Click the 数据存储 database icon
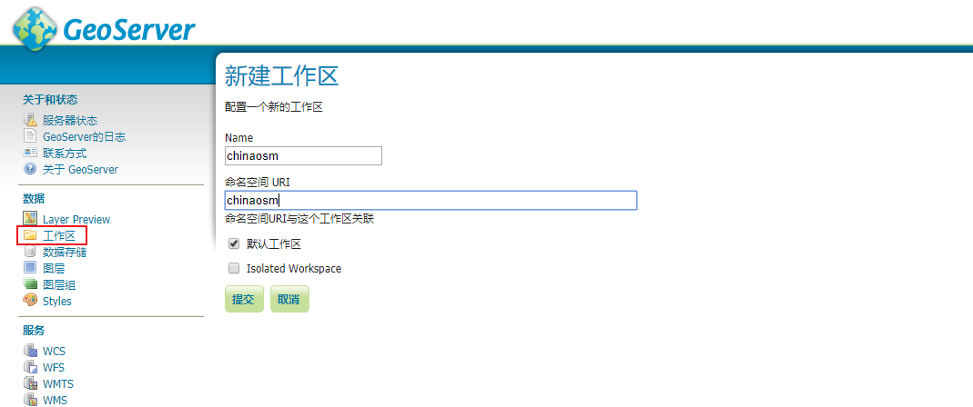Screen dimensions: 973x407 point(30,252)
